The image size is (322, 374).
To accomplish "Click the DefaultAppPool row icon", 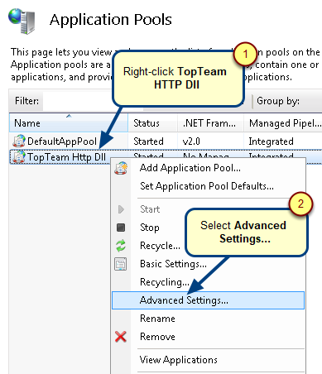I will [19, 141].
